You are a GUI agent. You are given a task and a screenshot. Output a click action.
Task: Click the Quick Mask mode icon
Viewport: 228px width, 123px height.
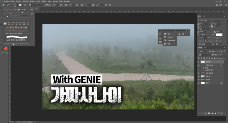coord(2,53)
